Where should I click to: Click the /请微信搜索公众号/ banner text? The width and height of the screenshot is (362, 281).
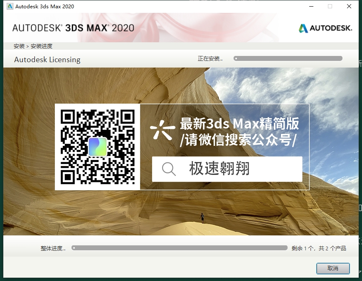238,140
